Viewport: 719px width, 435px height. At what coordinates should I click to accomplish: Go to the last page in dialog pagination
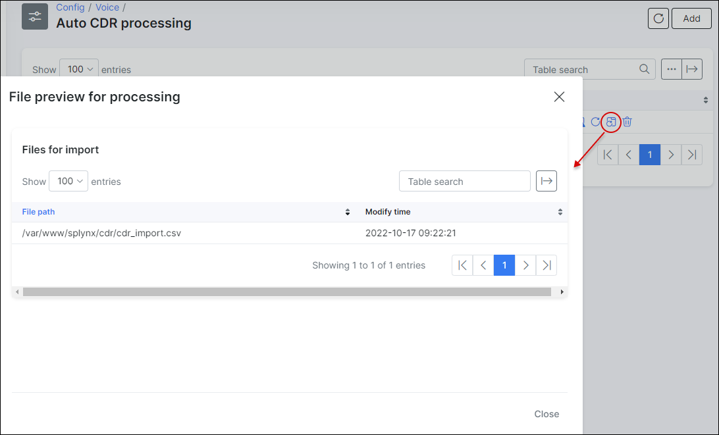tap(546, 265)
